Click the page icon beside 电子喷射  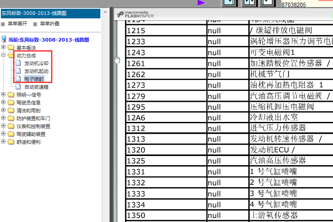point(18,79)
